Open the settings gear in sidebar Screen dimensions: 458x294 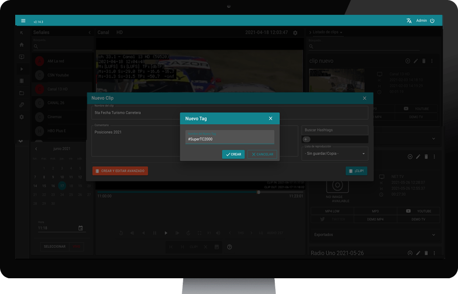pos(21,117)
